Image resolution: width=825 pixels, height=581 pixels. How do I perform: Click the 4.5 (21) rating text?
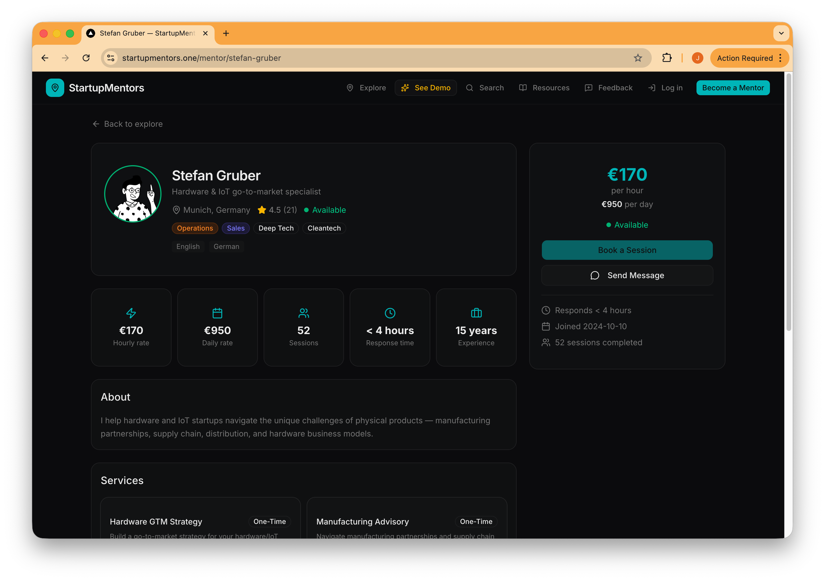[283, 210]
